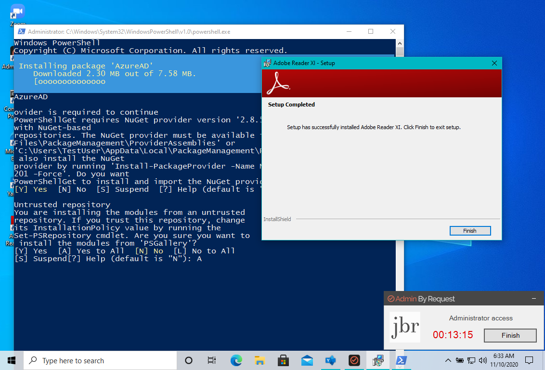Viewport: 545px width, 370px height.
Task: Click the 'Setup Completed' heading
Action: 291,105
